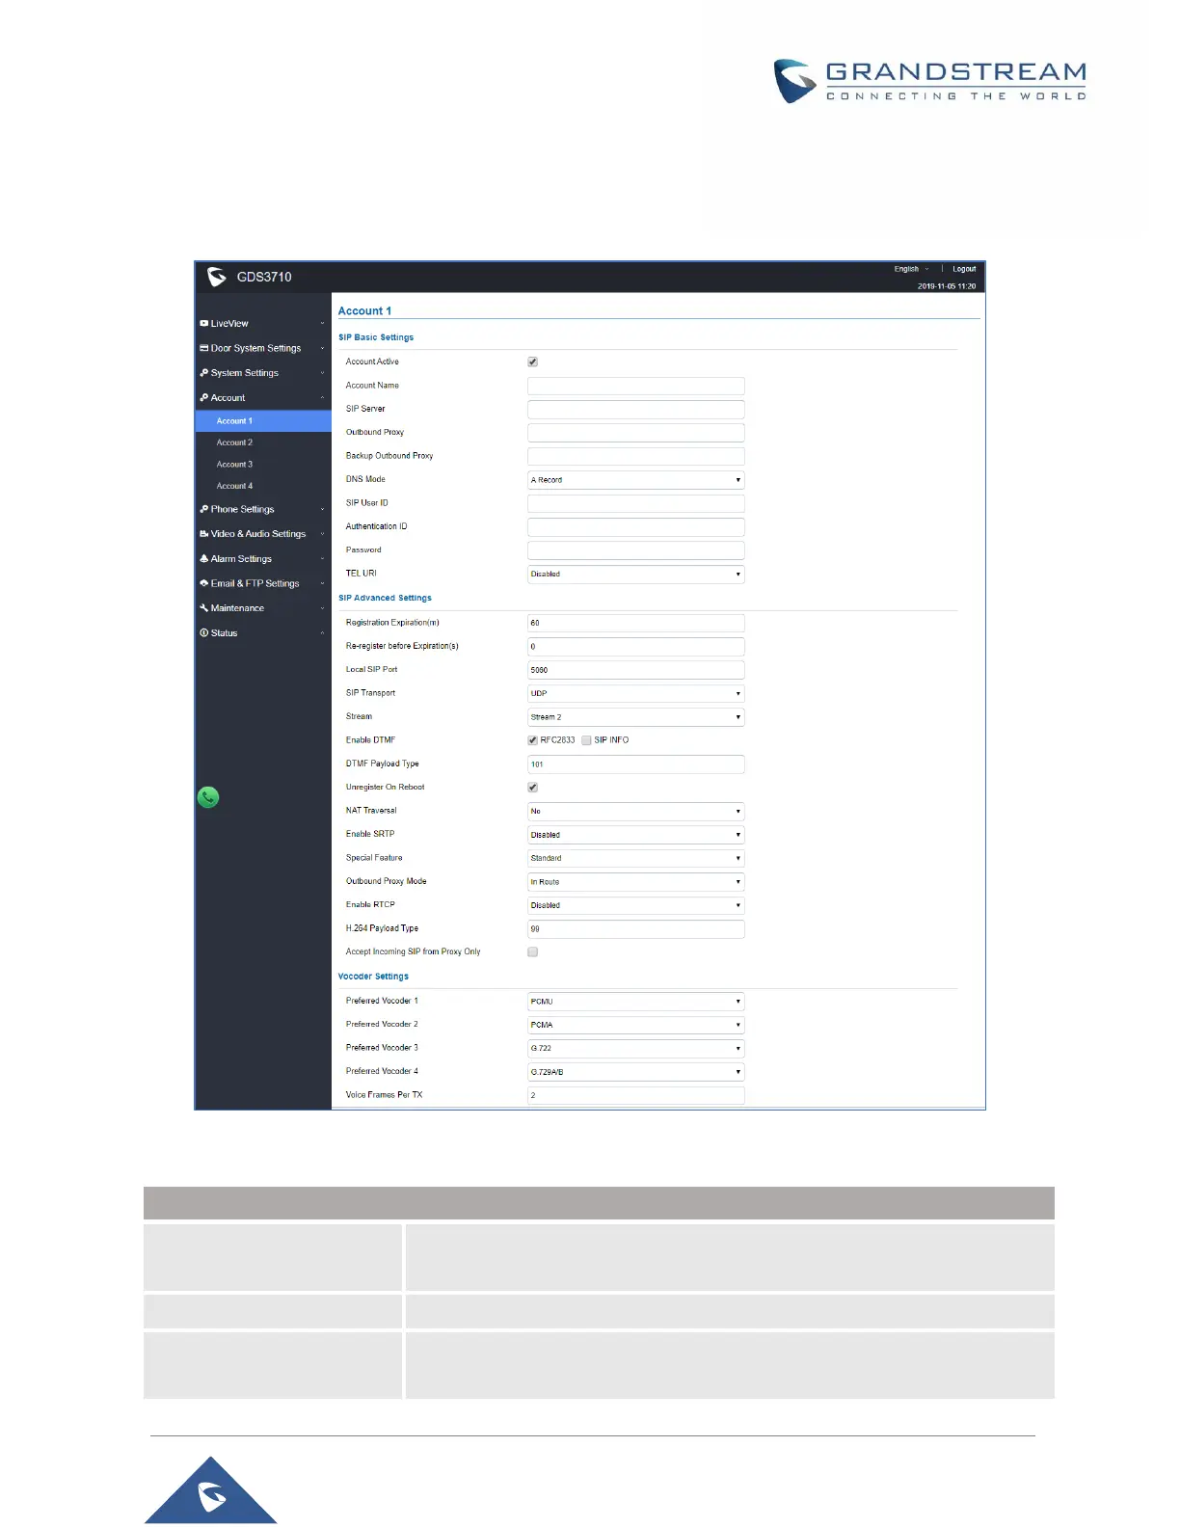The image size is (1180, 1527).
Task: Select Account 2 in sidebar
Action: [263, 442]
